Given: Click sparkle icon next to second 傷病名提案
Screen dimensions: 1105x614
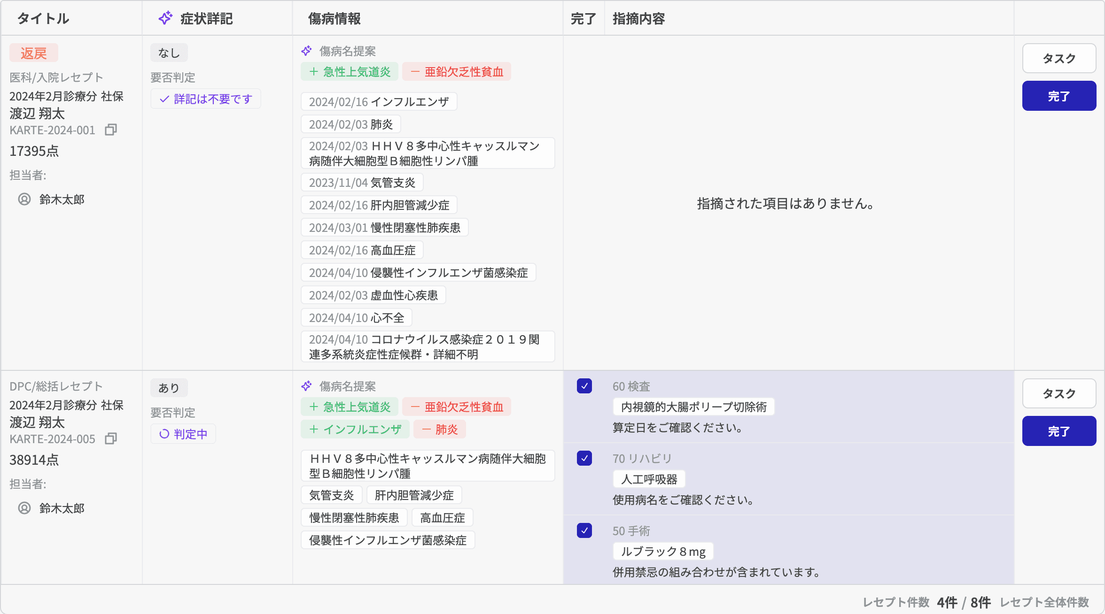Looking at the screenshot, I should pyautogui.click(x=306, y=386).
